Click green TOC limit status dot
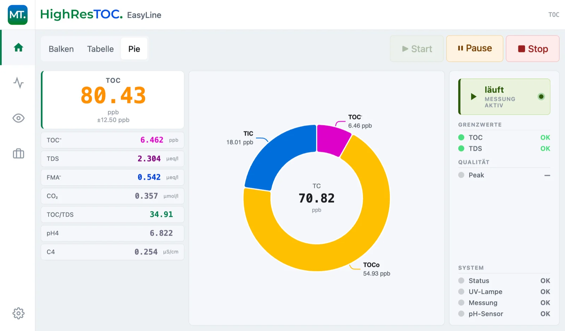The image size is (565, 331). 461,137
